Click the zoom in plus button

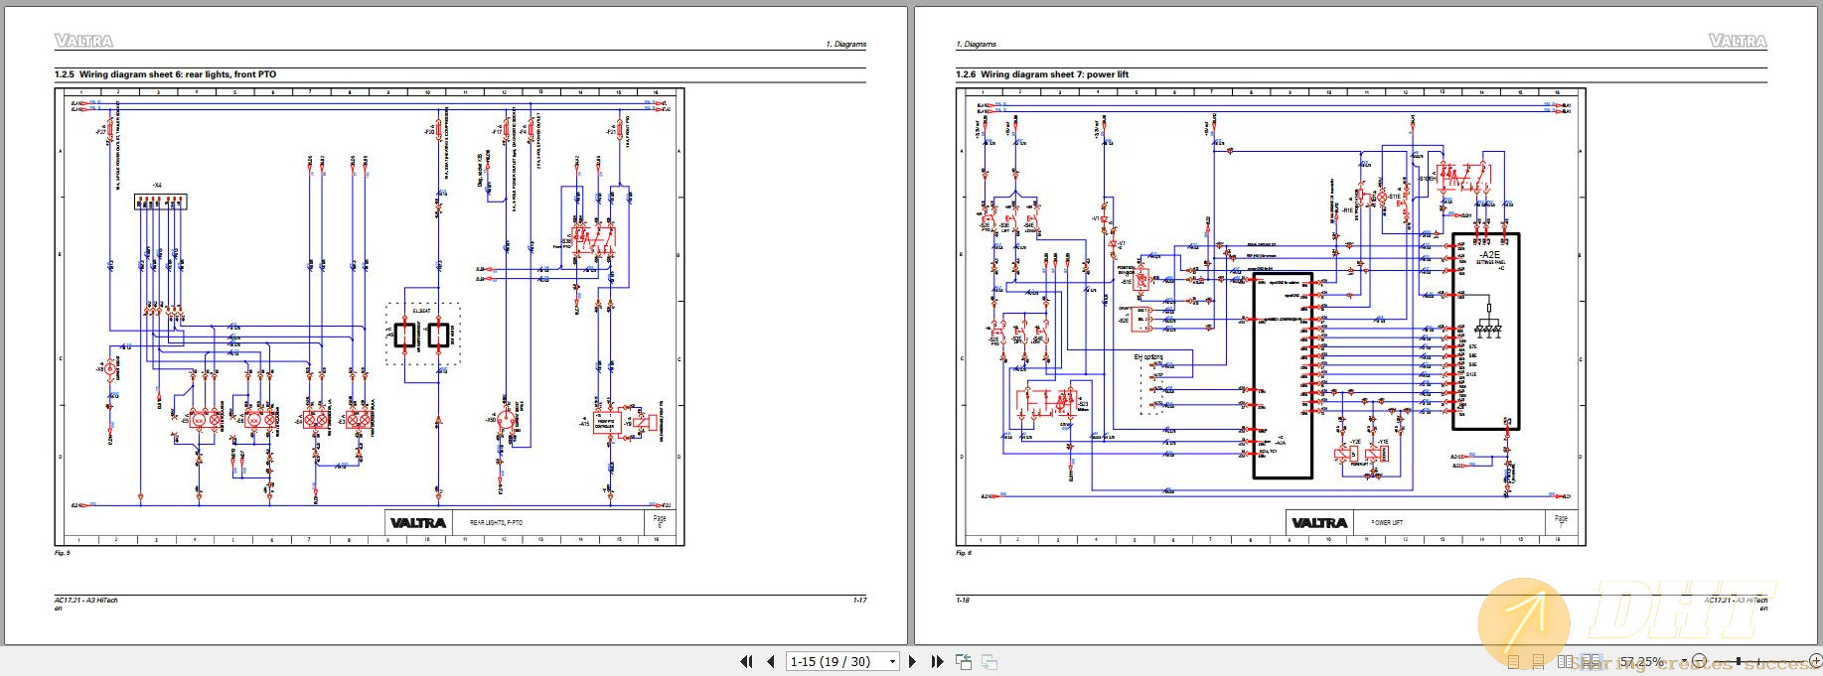point(1816,661)
